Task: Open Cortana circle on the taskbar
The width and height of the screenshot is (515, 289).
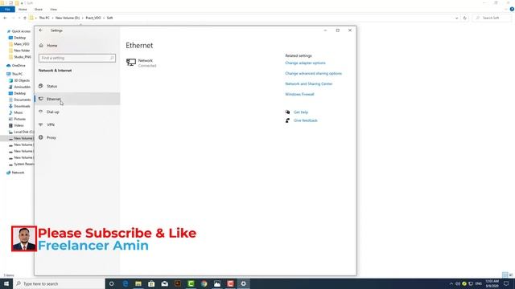Action: tap(112, 283)
